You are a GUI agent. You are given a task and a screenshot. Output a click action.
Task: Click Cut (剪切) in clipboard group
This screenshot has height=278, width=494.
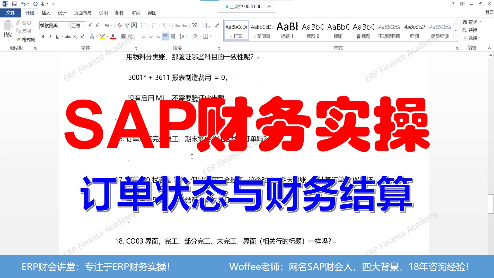[x=23, y=23]
